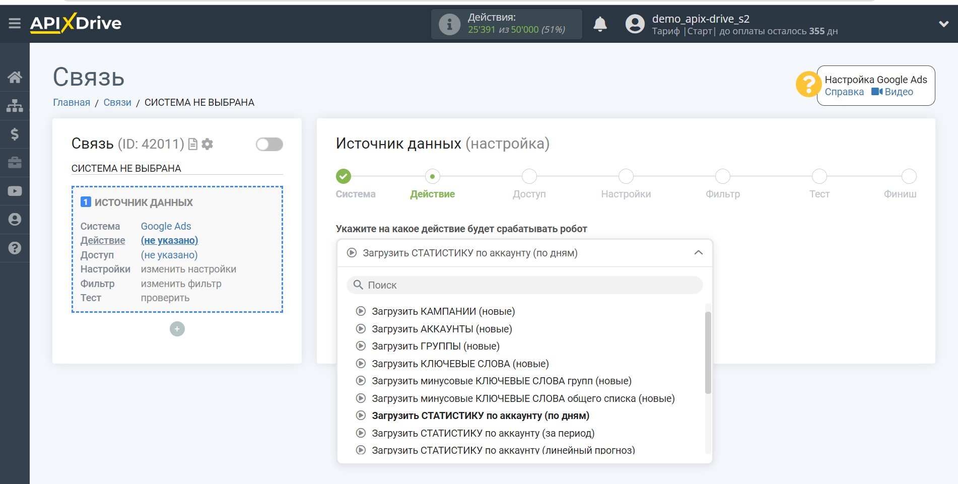958x484 pixels.
Task: Open the connections sitemap icon in sidebar
Action: click(15, 105)
